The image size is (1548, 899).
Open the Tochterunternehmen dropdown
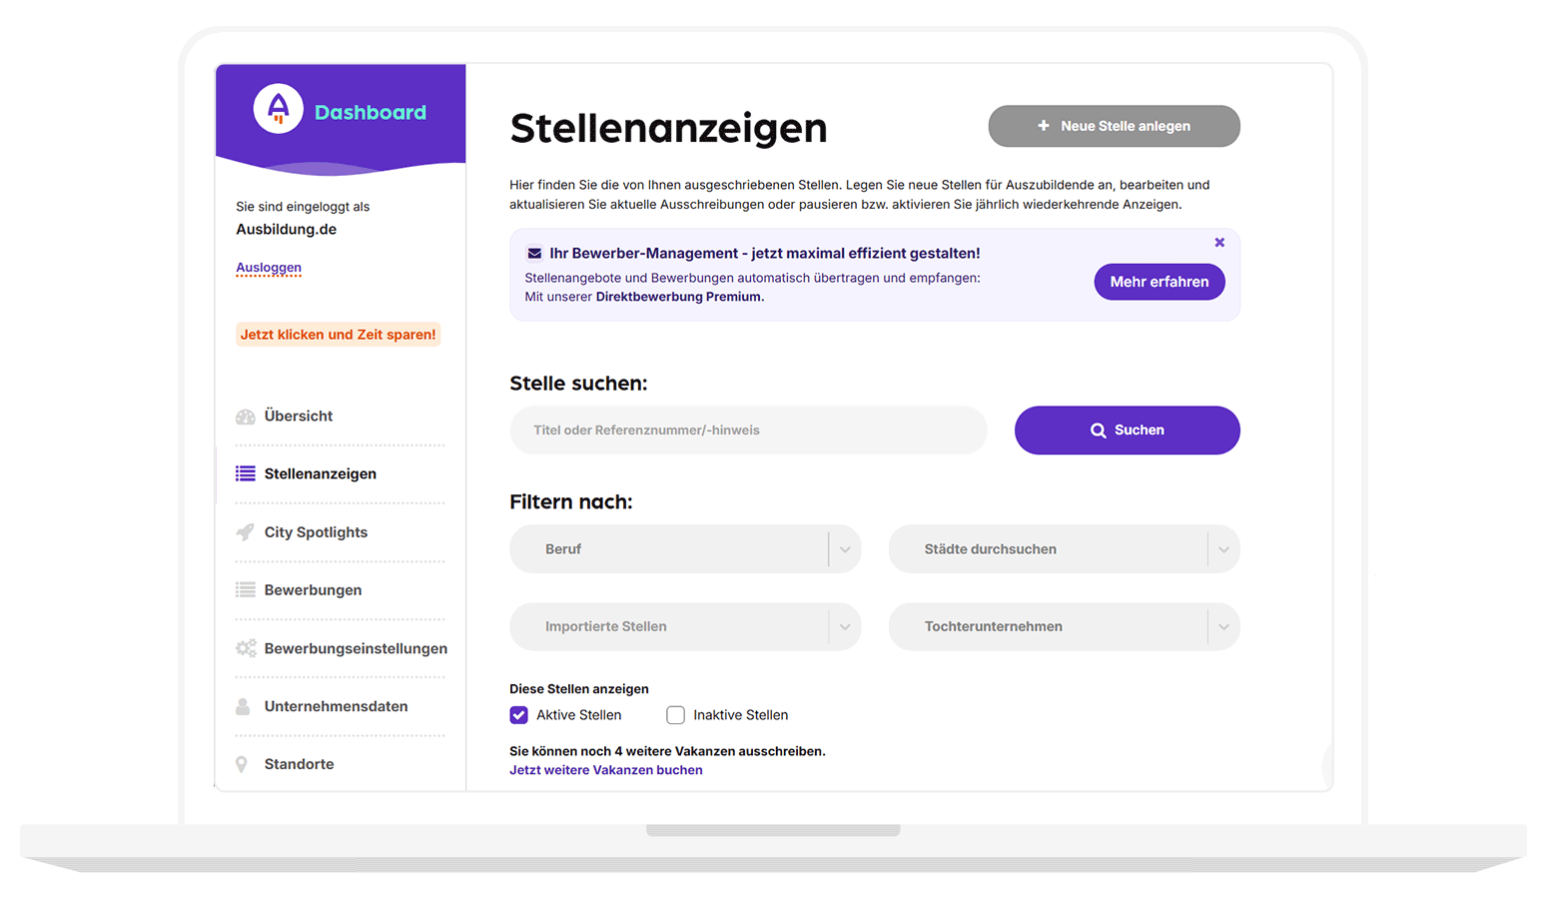(x=1064, y=626)
